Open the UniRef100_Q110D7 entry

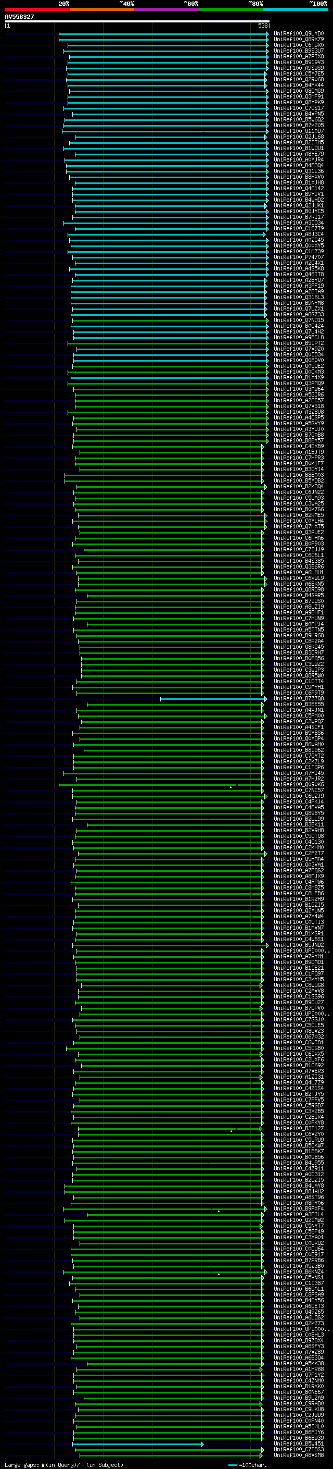[x=299, y=131]
